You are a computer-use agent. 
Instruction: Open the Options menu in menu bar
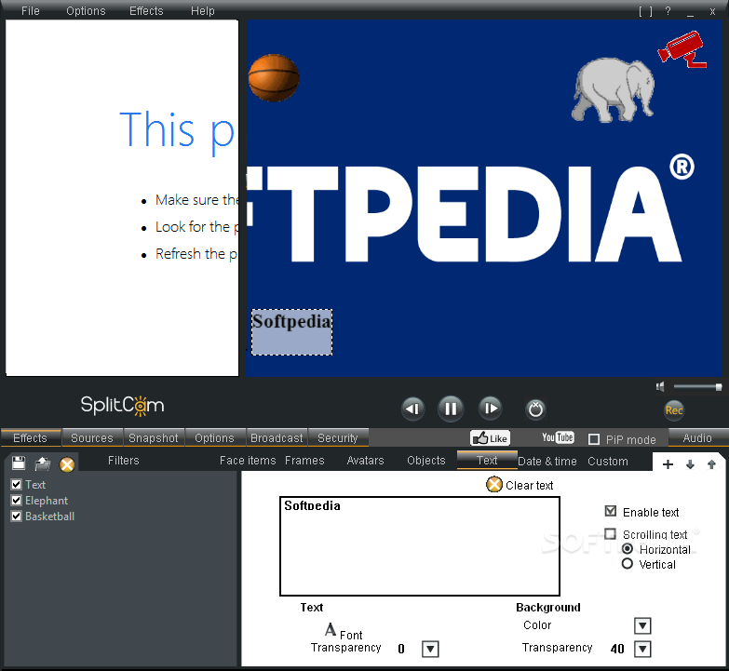point(86,11)
